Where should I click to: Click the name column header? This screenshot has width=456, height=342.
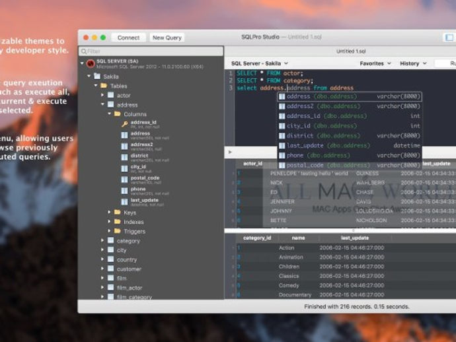(298, 238)
